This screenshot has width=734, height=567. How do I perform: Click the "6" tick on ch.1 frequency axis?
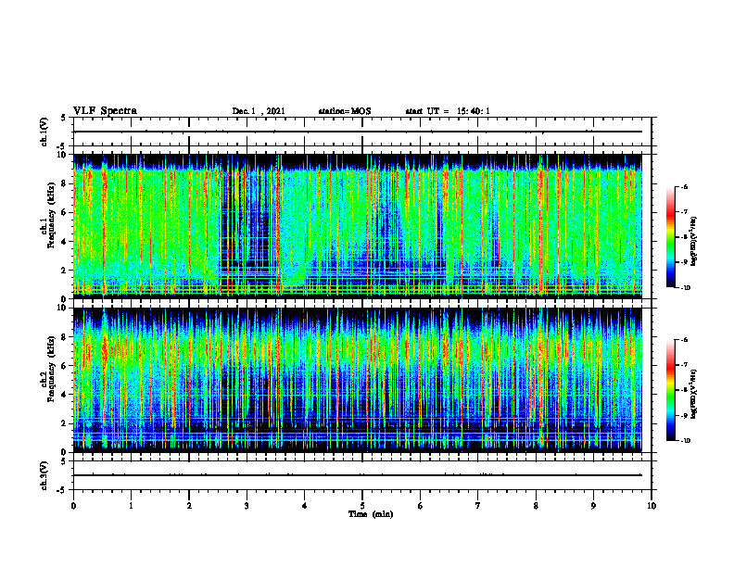[x=65, y=212]
